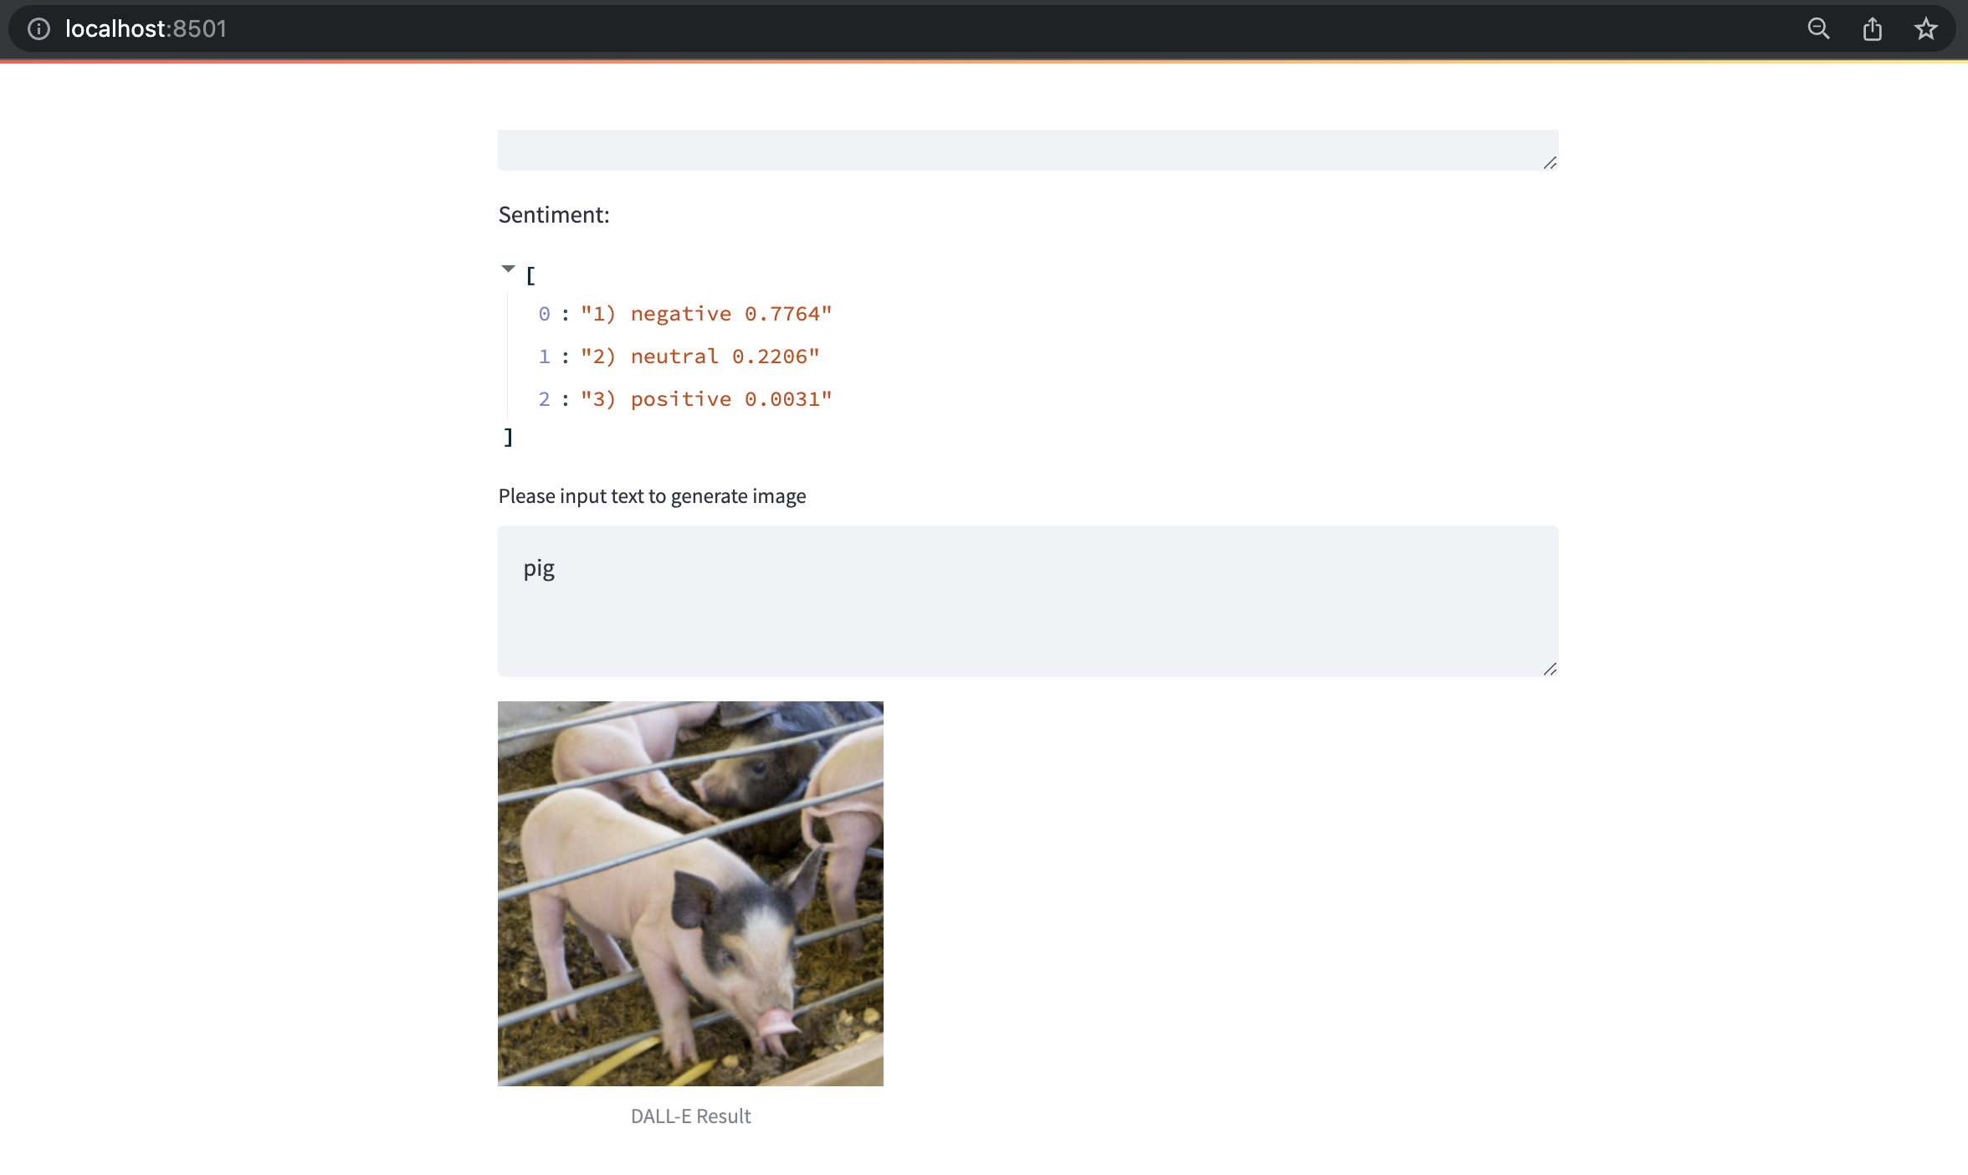The height and width of the screenshot is (1175, 1968).
Task: Select the word pig in the text box
Action: [x=538, y=568]
